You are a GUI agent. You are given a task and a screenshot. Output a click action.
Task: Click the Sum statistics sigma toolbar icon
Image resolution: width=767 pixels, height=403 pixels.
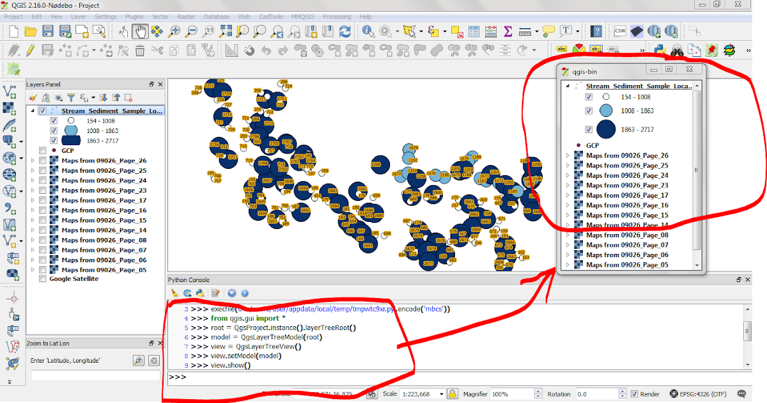pyautogui.click(x=507, y=31)
